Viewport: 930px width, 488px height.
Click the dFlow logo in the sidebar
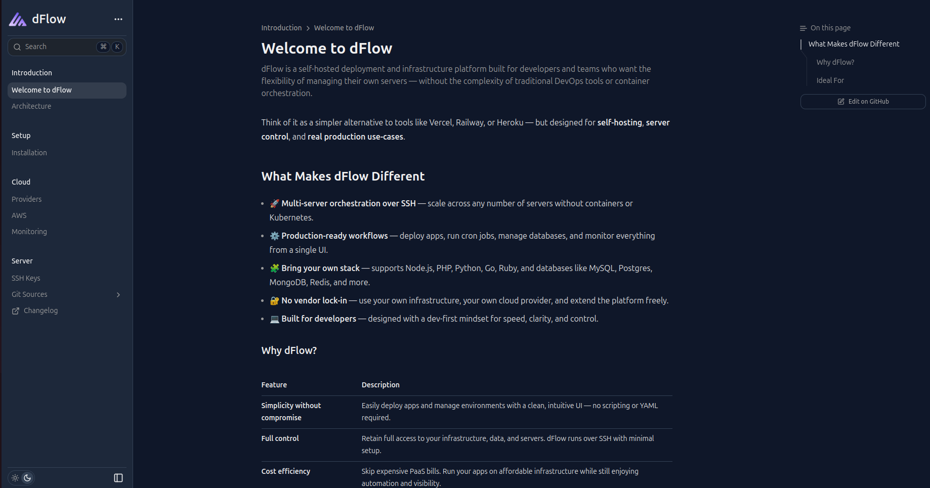pos(17,19)
